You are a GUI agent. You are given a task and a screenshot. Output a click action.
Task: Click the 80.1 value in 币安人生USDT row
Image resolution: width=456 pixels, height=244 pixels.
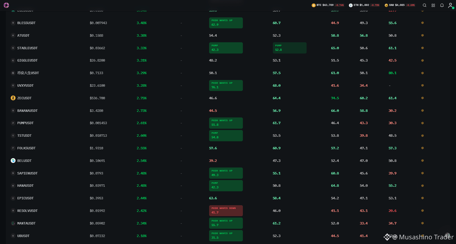click(x=393, y=73)
